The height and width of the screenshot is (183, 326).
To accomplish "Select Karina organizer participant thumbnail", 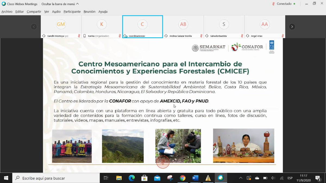I will (102, 27).
